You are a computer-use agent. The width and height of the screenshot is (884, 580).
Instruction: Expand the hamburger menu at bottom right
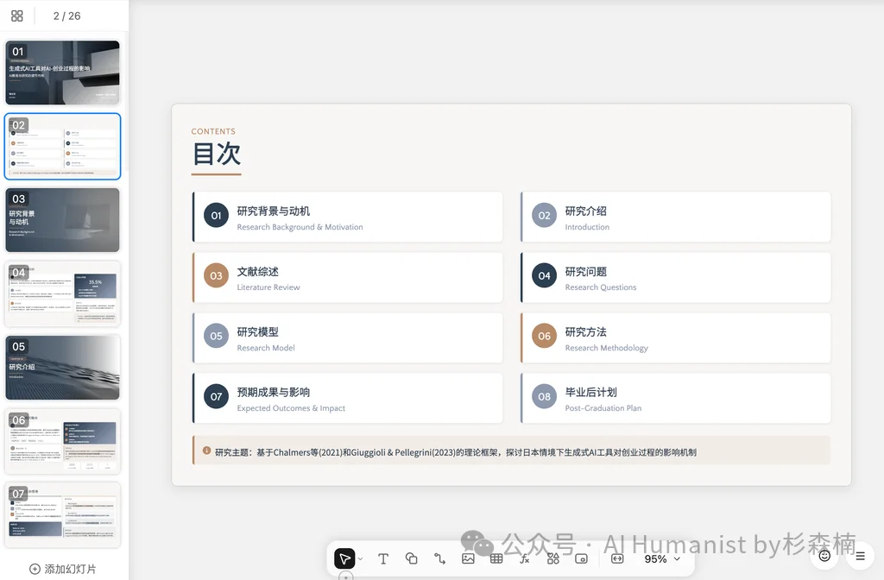[859, 558]
